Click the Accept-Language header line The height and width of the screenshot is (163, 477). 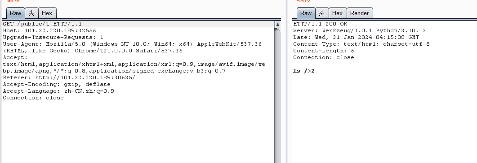58,91
